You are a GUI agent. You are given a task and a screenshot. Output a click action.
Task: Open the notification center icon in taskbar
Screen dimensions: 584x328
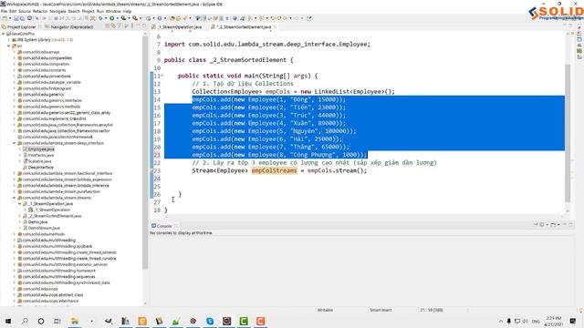click(x=573, y=321)
